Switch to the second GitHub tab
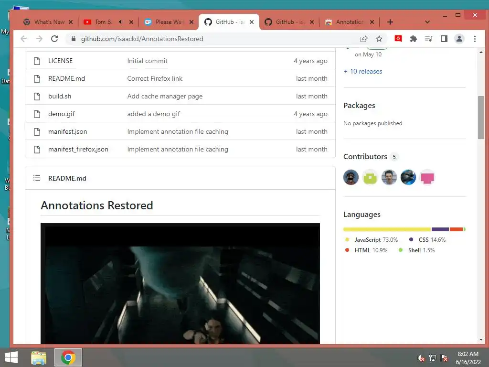Viewport: 489px width, 367px height. pos(289,22)
